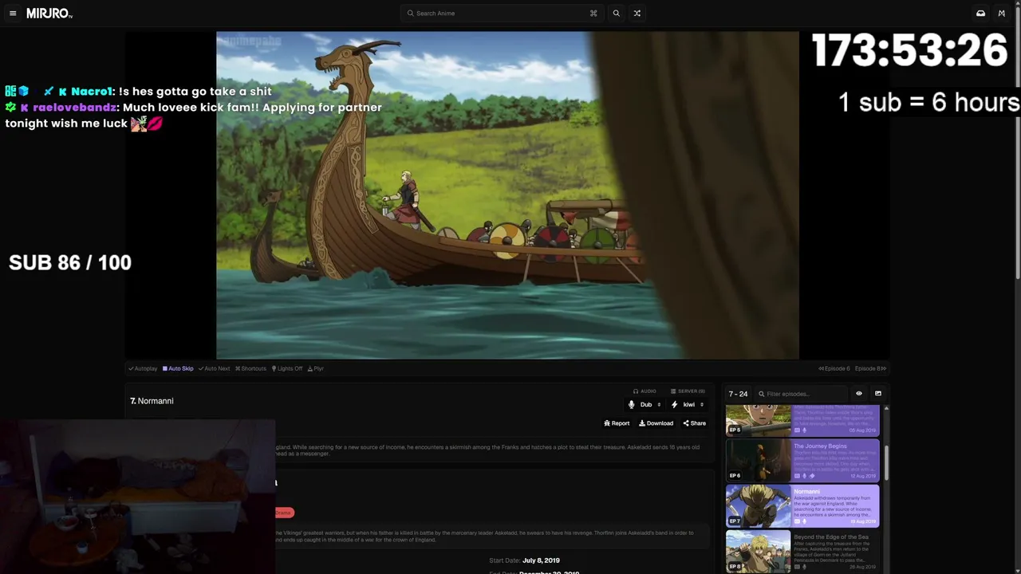Switch episode list layout with image icon

[878, 394]
